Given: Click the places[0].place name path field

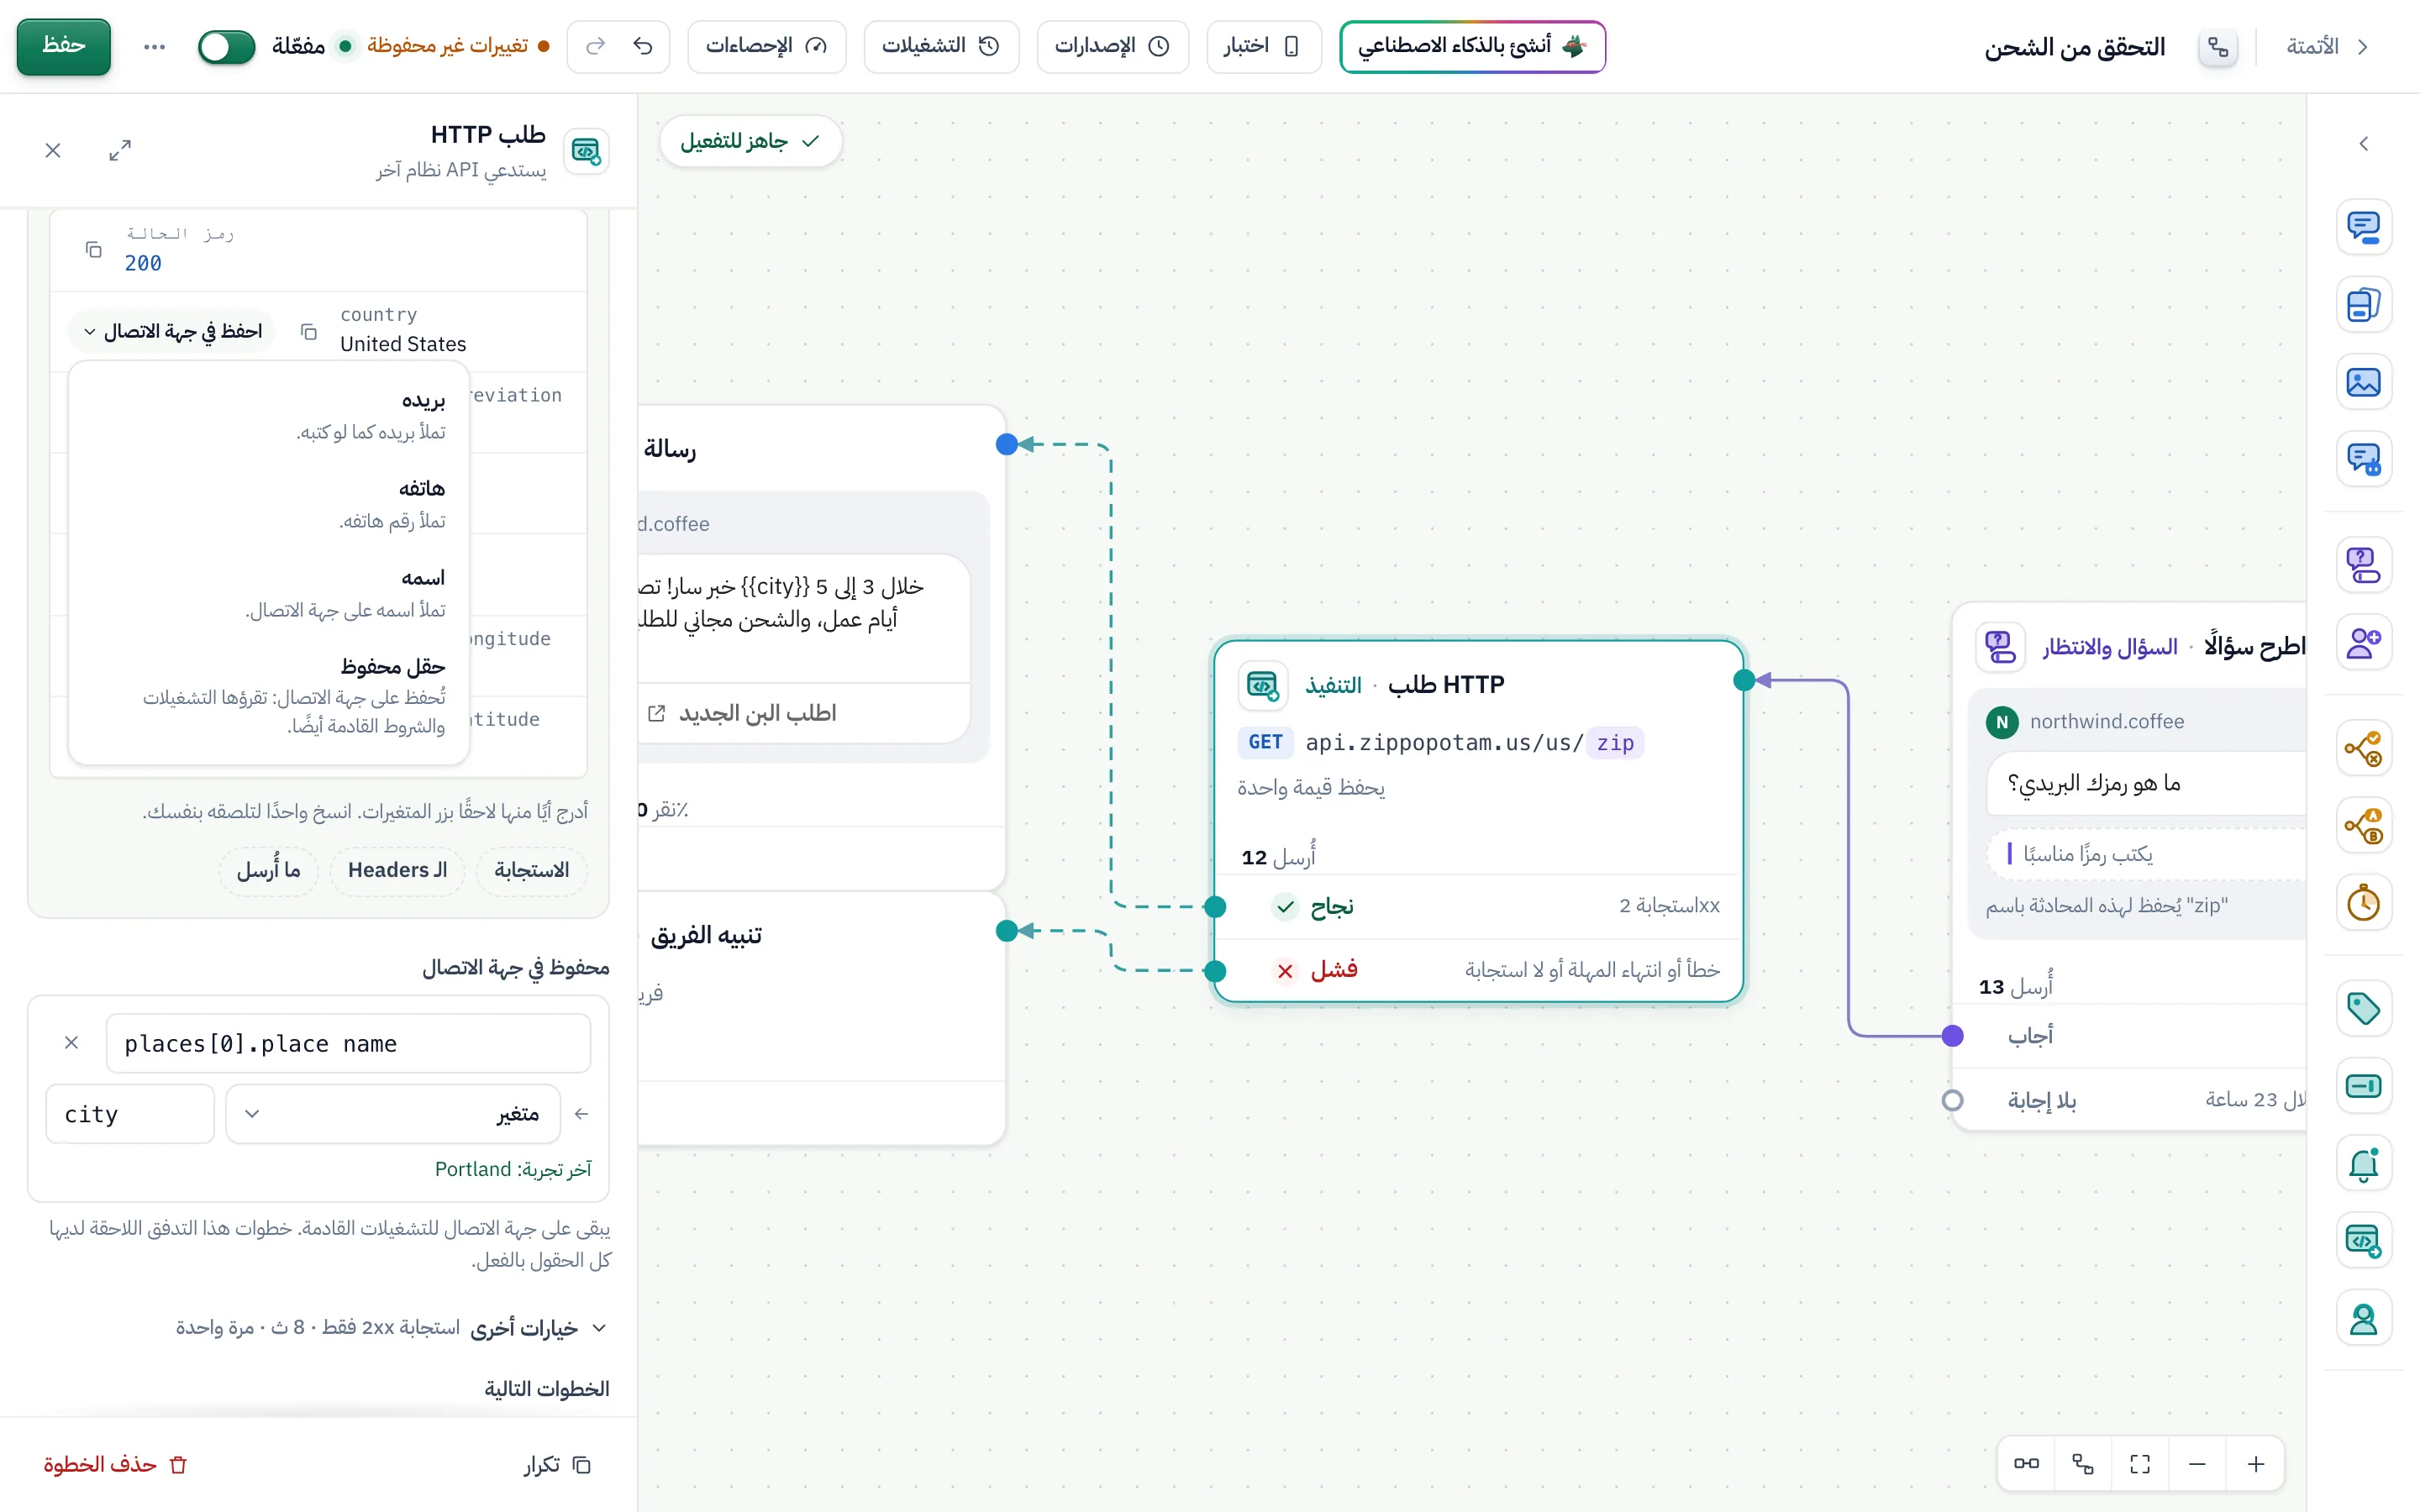Looking at the screenshot, I should click(x=348, y=1044).
